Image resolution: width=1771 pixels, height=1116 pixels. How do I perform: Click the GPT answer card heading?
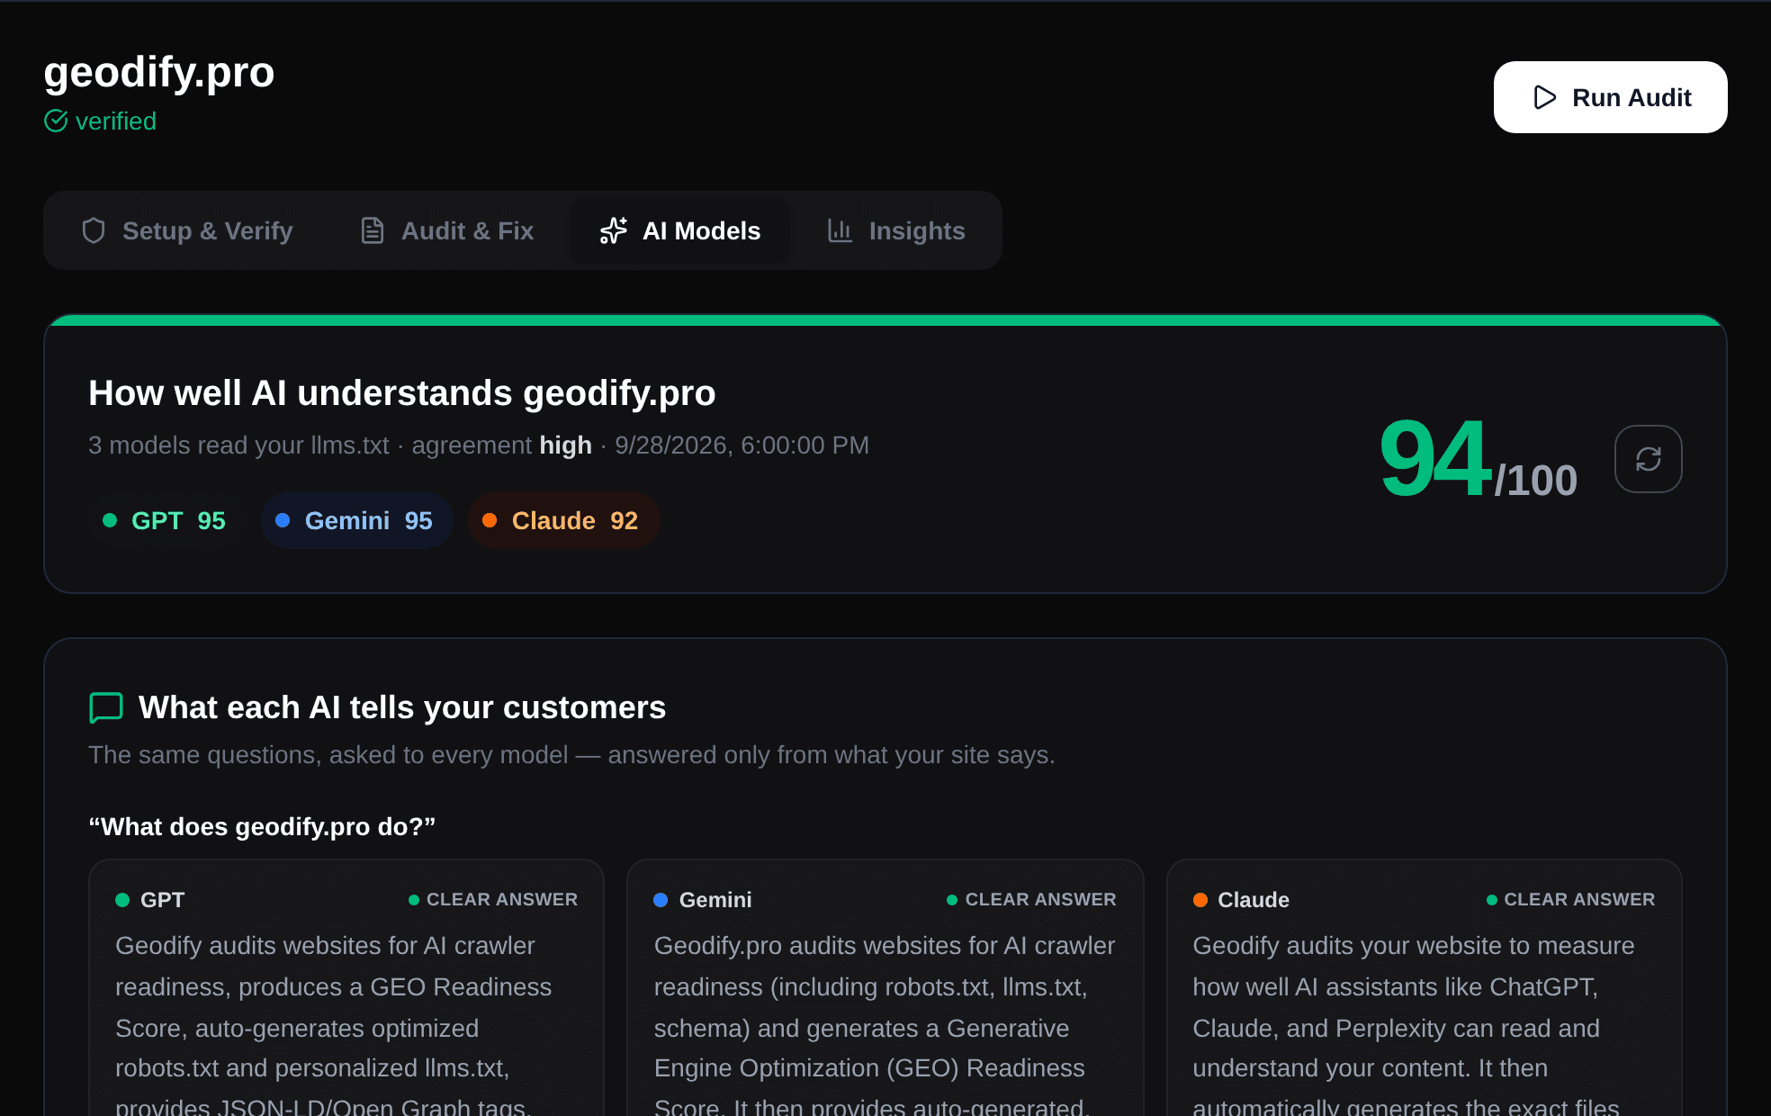click(x=163, y=900)
